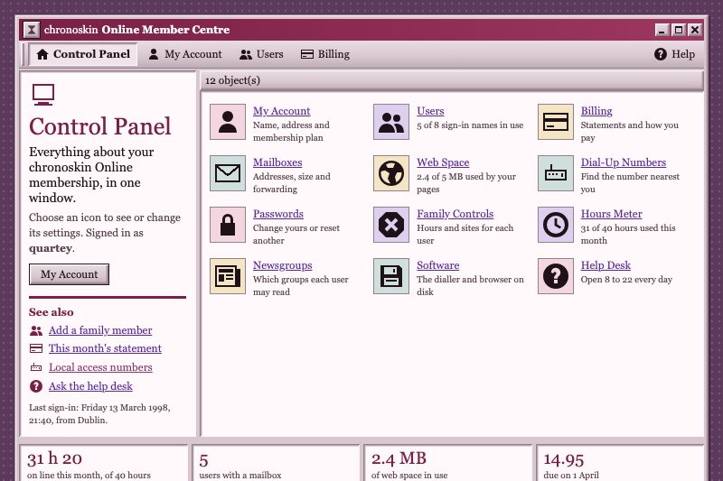The height and width of the screenshot is (481, 723).
Task: Close the Online Member Centre window
Action: coord(695,31)
